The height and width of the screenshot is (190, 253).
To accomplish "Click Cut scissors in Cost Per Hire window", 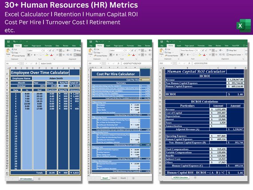I will click(96, 49).
